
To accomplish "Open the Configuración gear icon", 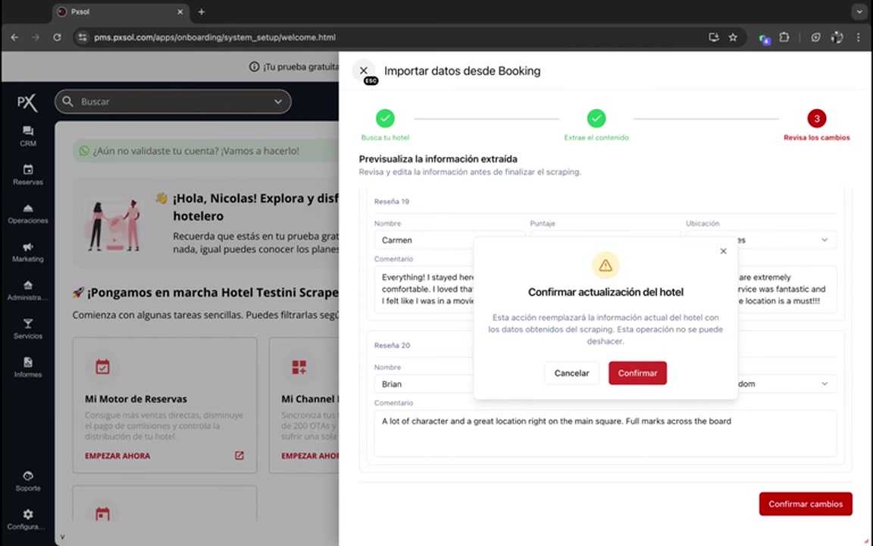I will 28,516.
